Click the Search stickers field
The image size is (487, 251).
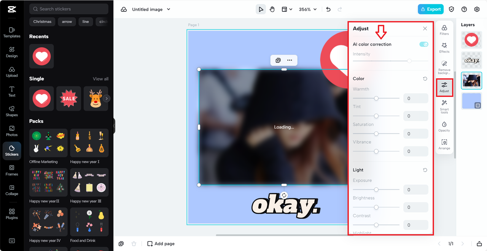click(x=69, y=9)
